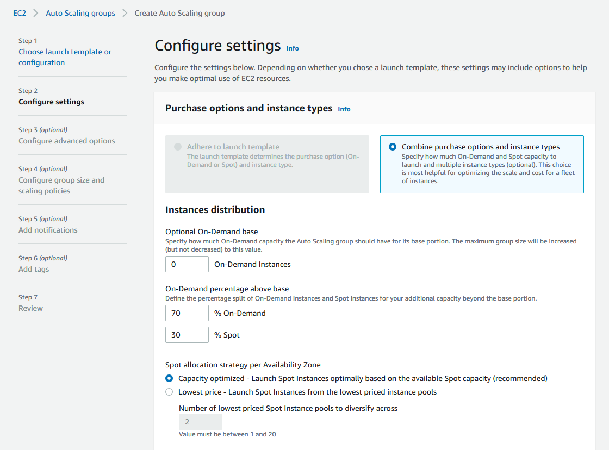Go to Add notifications step

point(48,230)
